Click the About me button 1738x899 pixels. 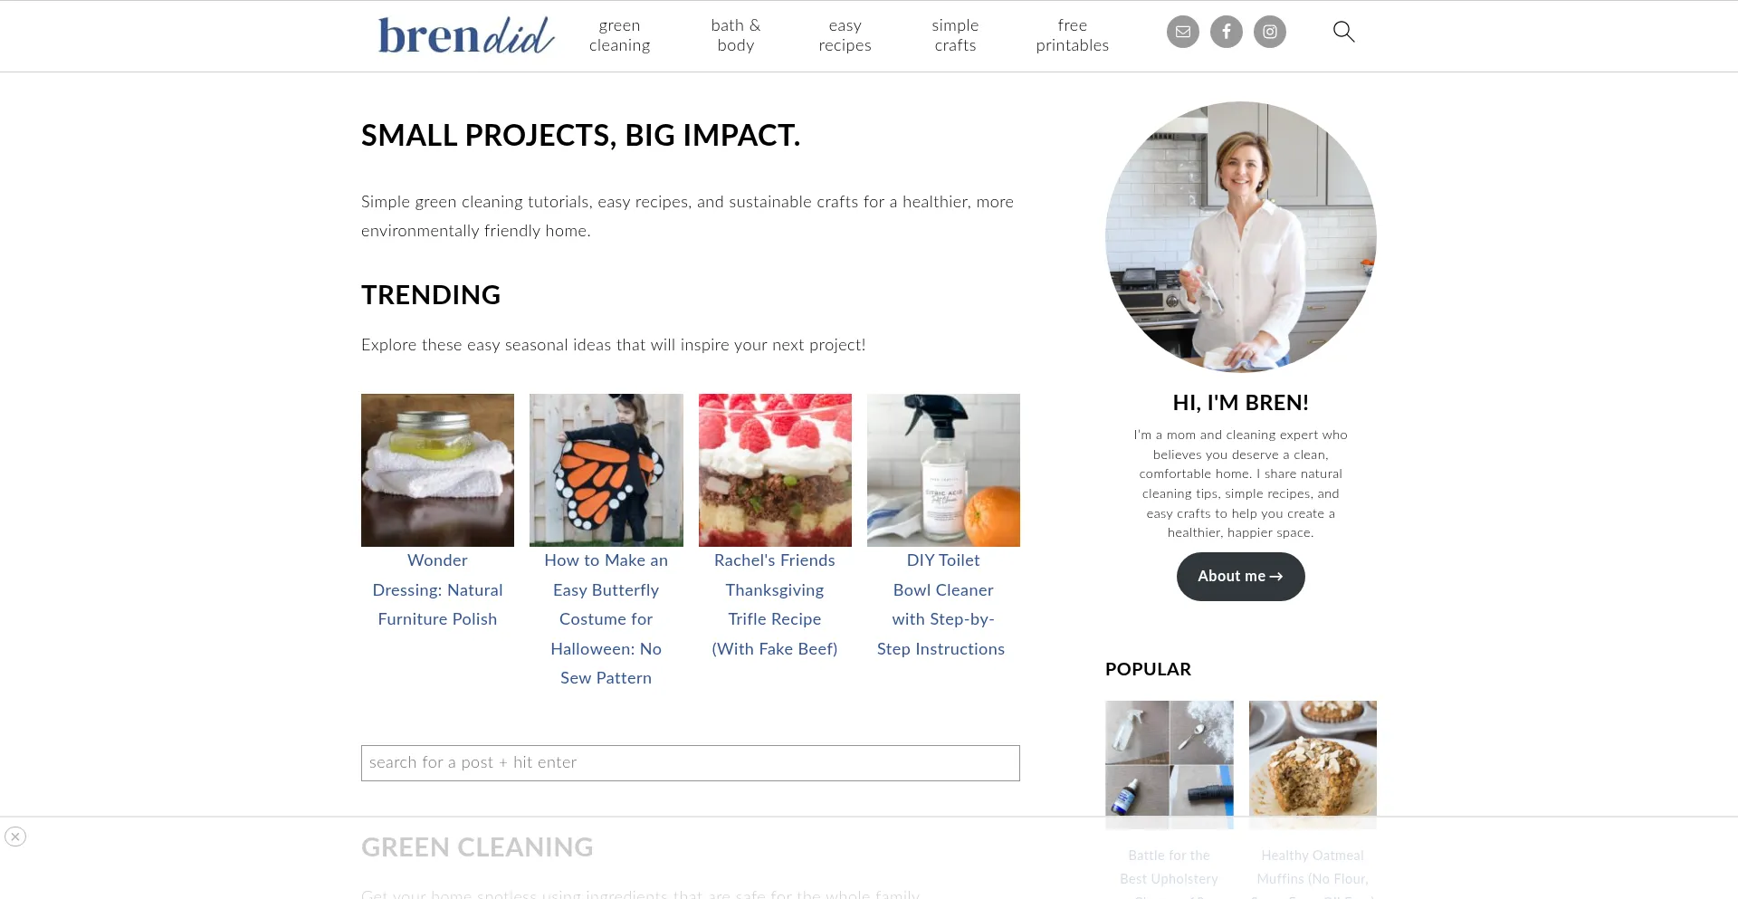click(x=1240, y=577)
